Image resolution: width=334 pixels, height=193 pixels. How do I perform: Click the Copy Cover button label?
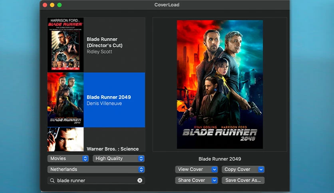click(237, 169)
